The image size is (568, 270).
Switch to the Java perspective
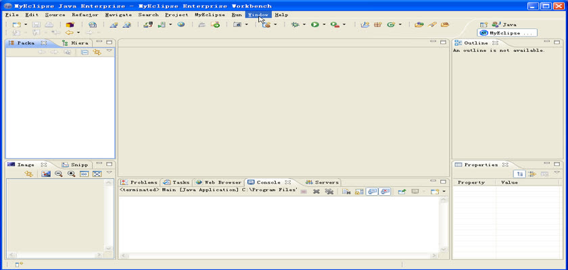pos(504,24)
